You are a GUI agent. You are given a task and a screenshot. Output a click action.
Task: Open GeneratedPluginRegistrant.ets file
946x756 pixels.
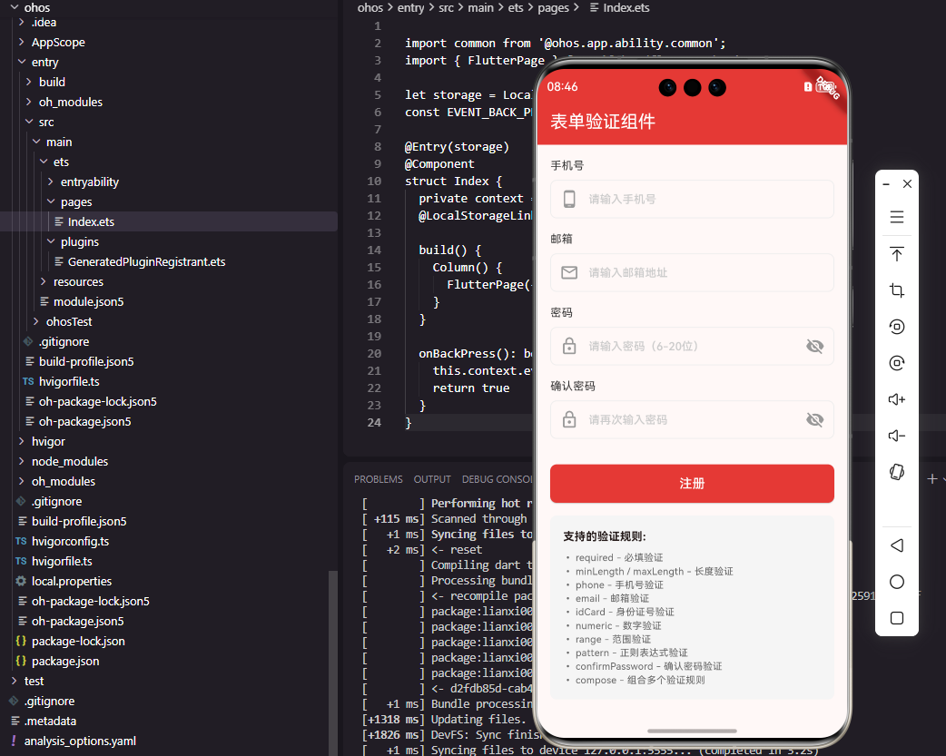click(146, 262)
